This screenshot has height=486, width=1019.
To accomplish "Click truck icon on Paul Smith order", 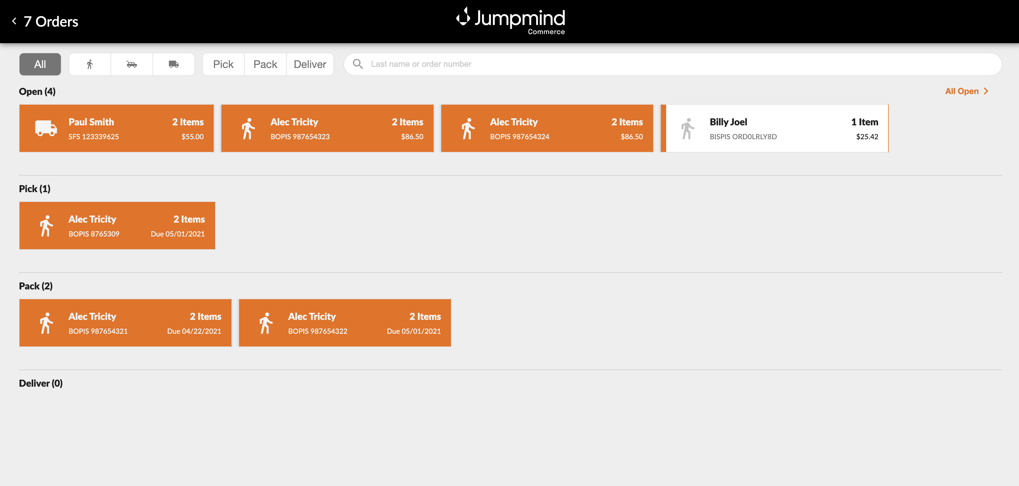I will 46,128.
